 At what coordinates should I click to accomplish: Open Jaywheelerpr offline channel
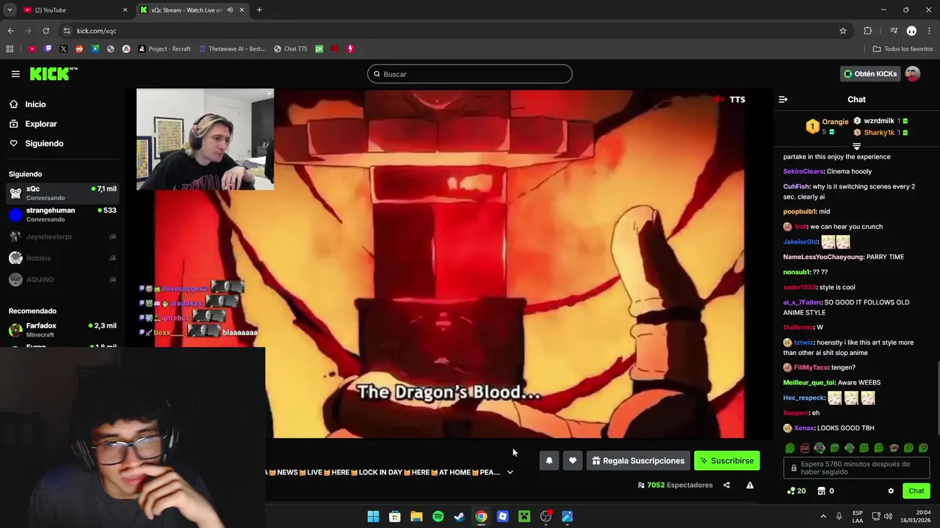coord(62,237)
